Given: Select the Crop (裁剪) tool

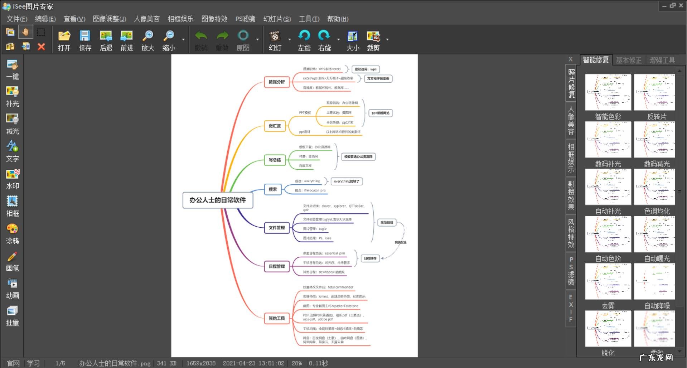Looking at the screenshot, I should [x=373, y=36].
